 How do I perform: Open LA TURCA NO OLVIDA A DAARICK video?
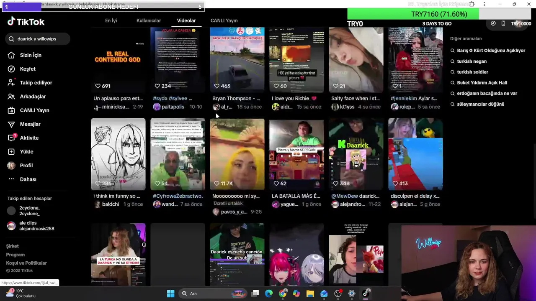tap(118, 254)
